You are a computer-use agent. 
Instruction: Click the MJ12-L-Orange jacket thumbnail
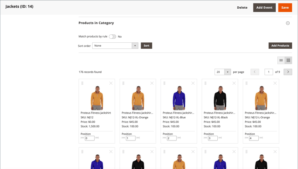[x=261, y=98]
